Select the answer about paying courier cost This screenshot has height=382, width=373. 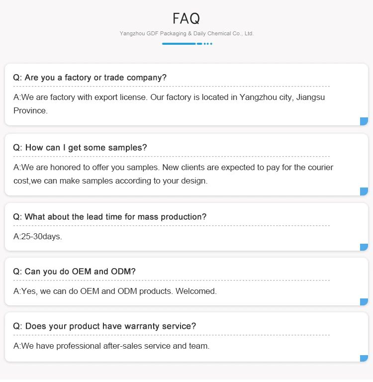pos(173,174)
